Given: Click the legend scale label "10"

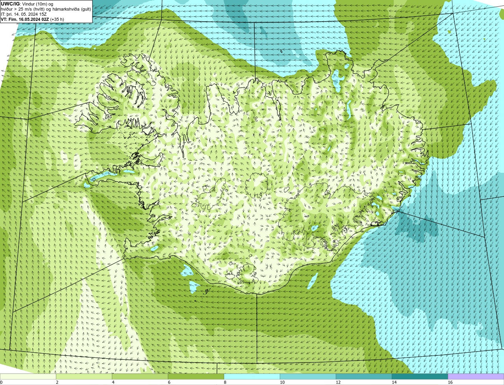Looking at the screenshot, I should click(x=282, y=382).
